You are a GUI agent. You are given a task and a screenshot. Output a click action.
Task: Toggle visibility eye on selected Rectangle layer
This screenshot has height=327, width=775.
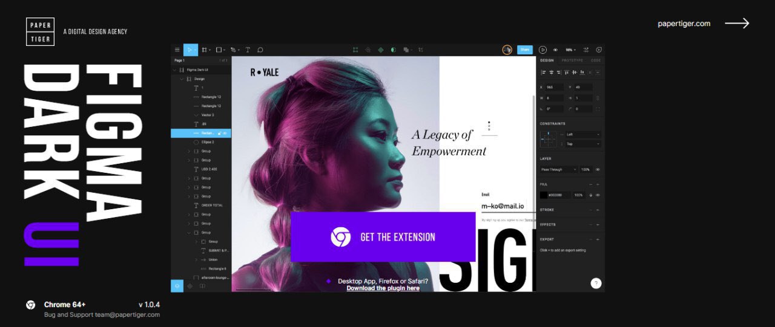pos(225,133)
